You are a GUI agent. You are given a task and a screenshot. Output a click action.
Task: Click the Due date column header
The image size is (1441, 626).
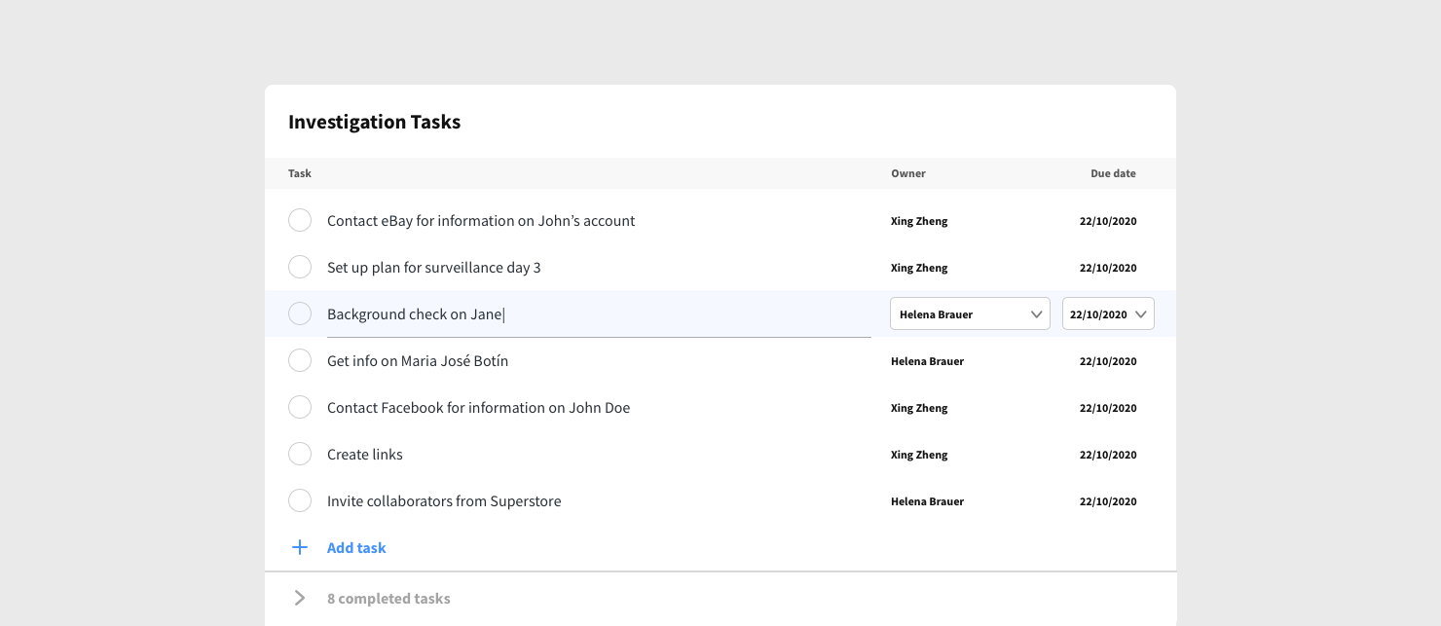(x=1113, y=173)
